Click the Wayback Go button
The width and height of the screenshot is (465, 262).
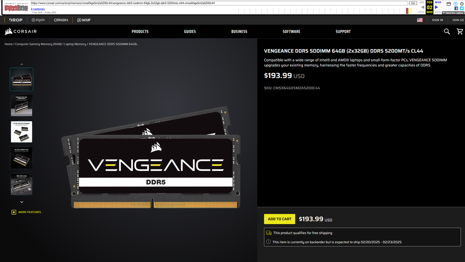(413, 3)
